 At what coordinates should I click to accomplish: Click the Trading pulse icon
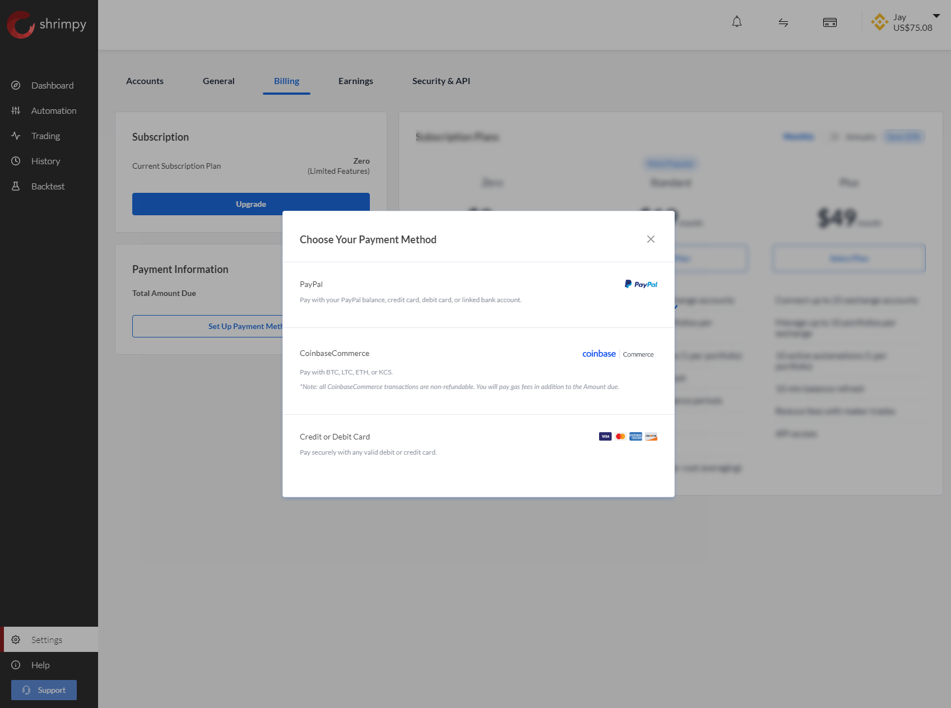tap(16, 136)
